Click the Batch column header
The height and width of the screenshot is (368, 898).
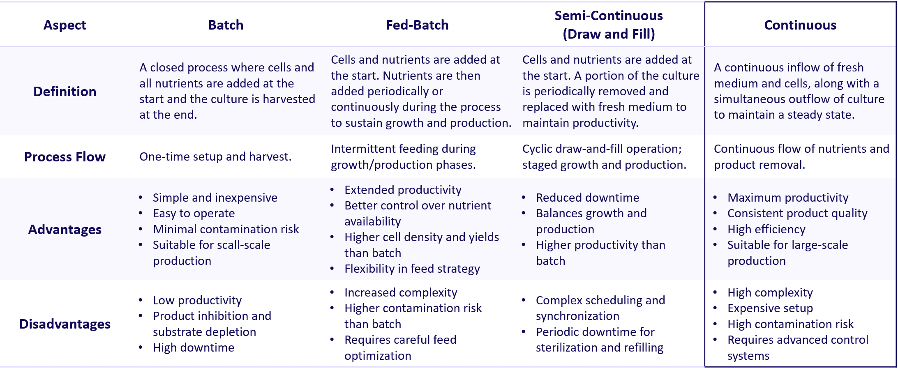226,25
